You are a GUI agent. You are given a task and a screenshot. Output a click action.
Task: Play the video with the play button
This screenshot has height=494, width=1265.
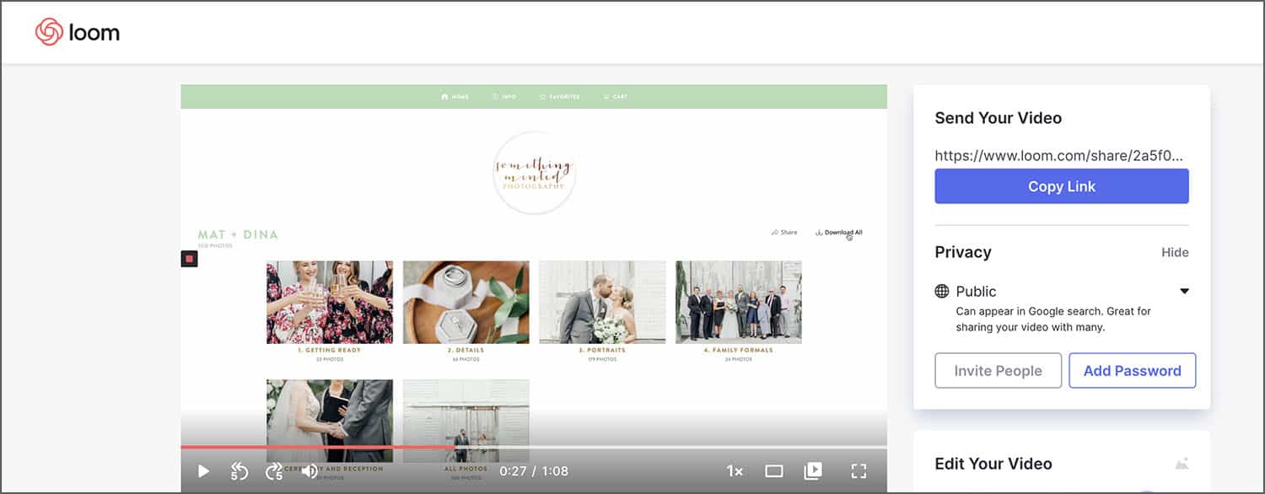[202, 471]
